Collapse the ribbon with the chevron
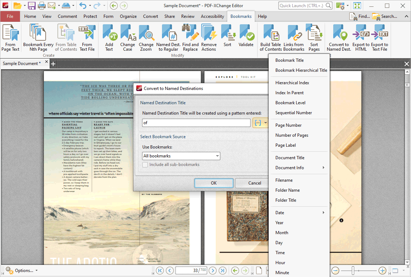411x277 pixels. [x=406, y=16]
